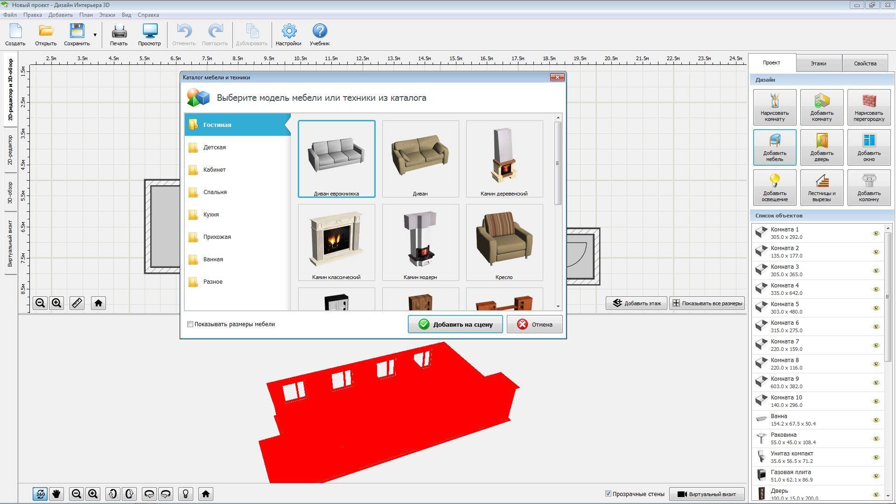Click Добавить мебель tool

pyautogui.click(x=775, y=147)
